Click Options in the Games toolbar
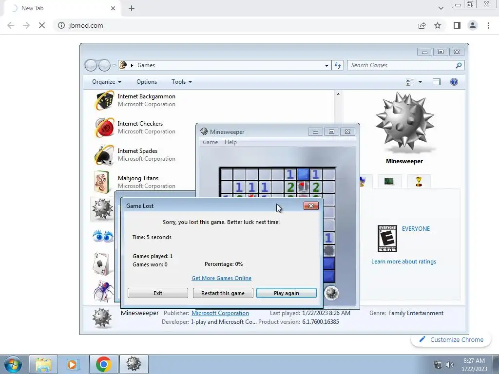Image resolution: width=499 pixels, height=374 pixels. [147, 82]
